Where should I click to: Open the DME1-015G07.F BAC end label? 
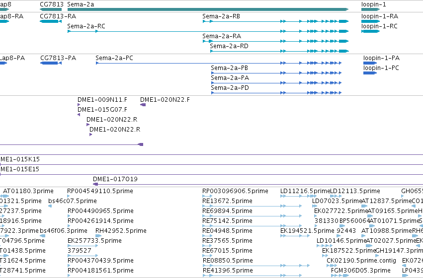pos(102,110)
